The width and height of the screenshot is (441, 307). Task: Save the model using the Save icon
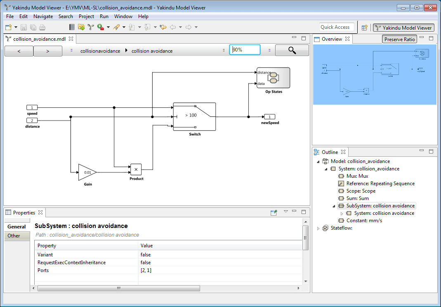[x=24, y=27]
